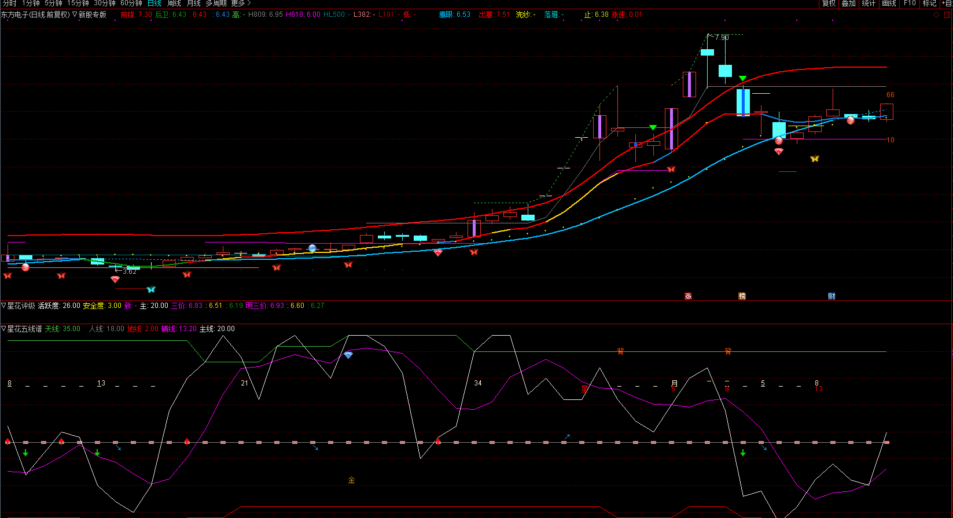Expand the 星花五线谱 indicator dropdown triangle
953x518 pixels.
pyautogui.click(x=3, y=329)
